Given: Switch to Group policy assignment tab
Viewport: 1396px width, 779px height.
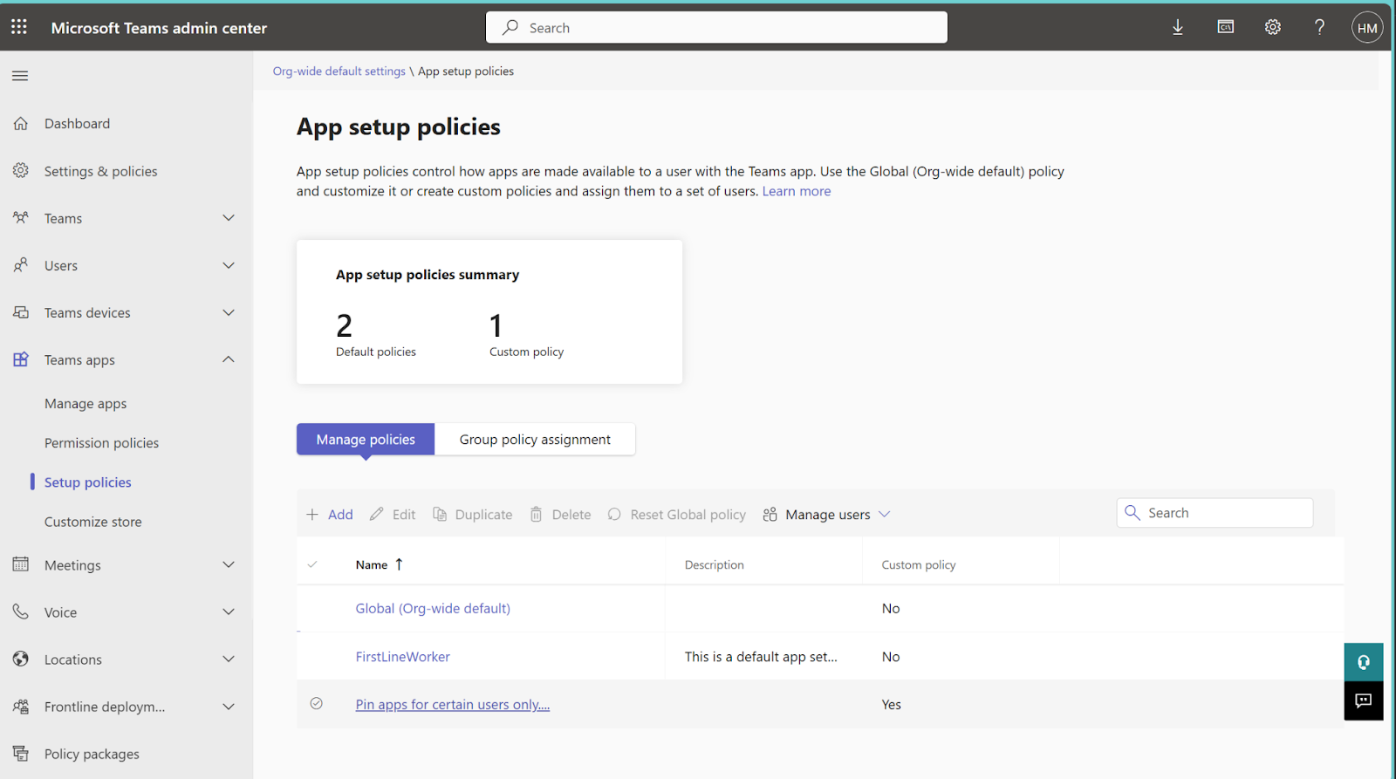Looking at the screenshot, I should (535, 440).
